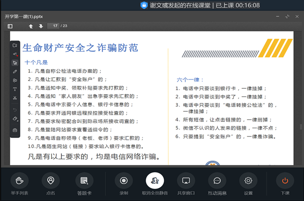Close the 开学第一课(1).pptx viewer
This screenshot has width=304, height=201.
(297, 16)
